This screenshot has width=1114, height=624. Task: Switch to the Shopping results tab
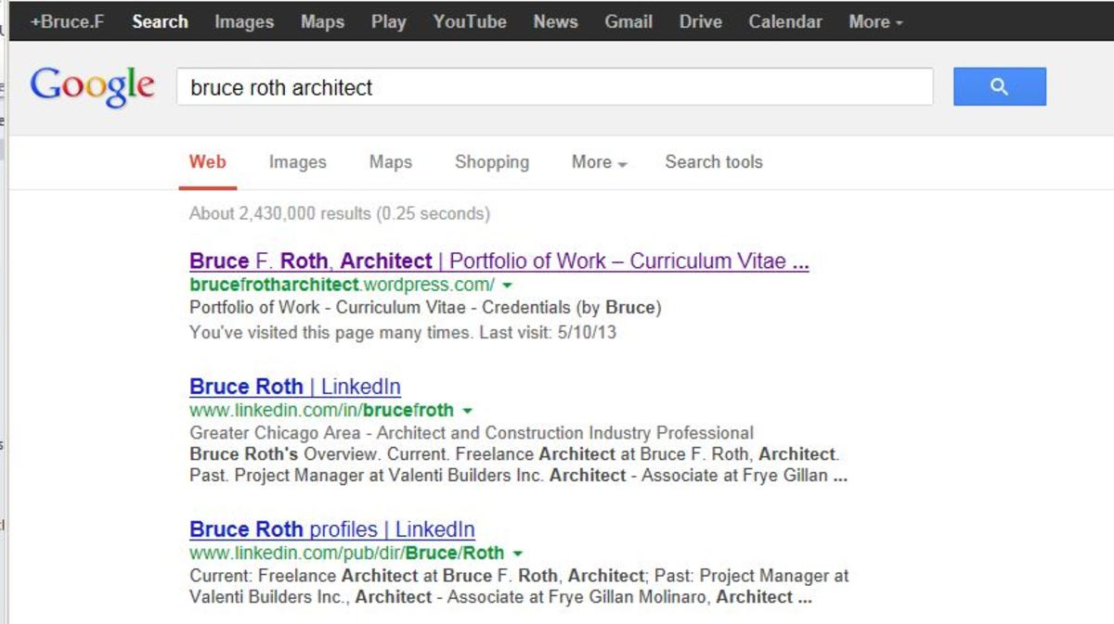point(491,162)
